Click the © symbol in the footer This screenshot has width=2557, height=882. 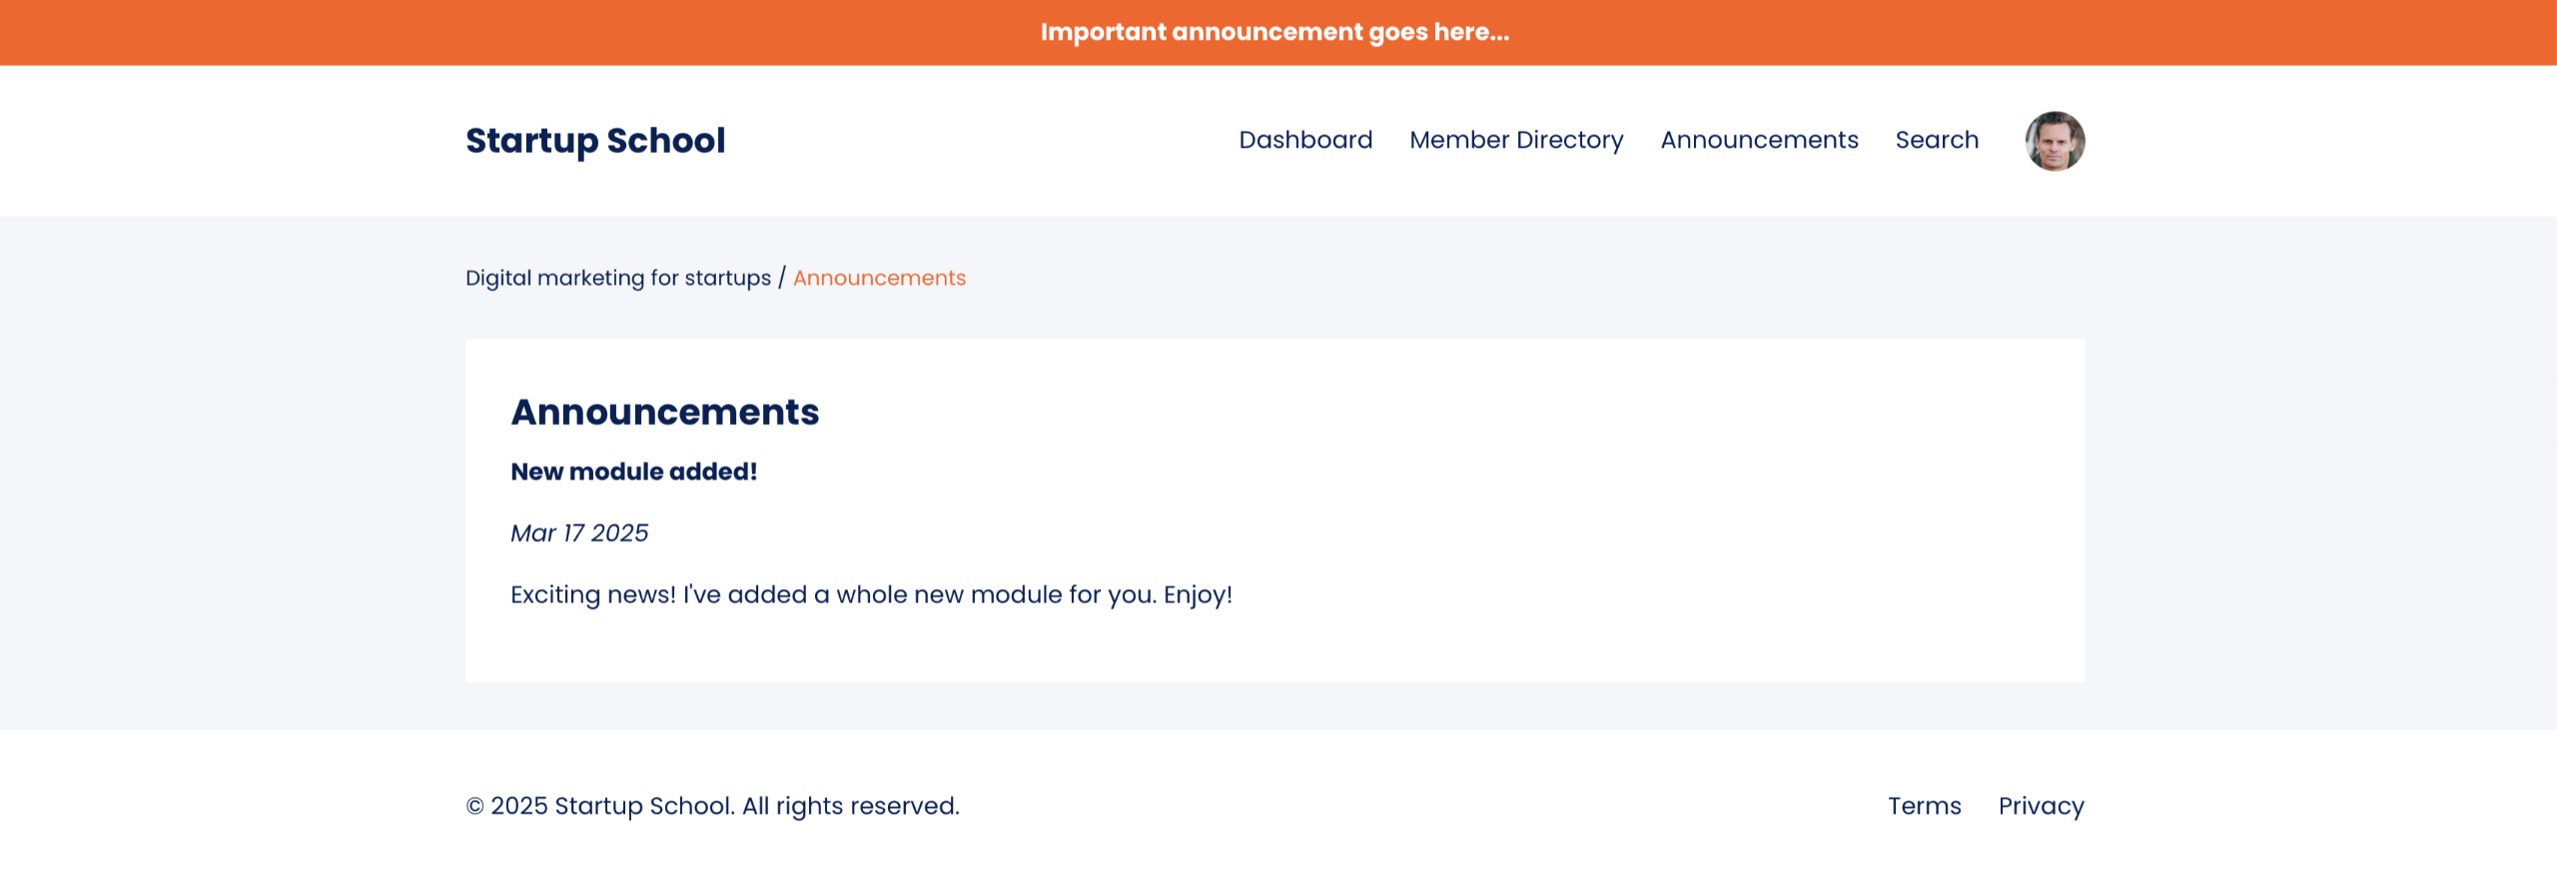pyautogui.click(x=474, y=806)
